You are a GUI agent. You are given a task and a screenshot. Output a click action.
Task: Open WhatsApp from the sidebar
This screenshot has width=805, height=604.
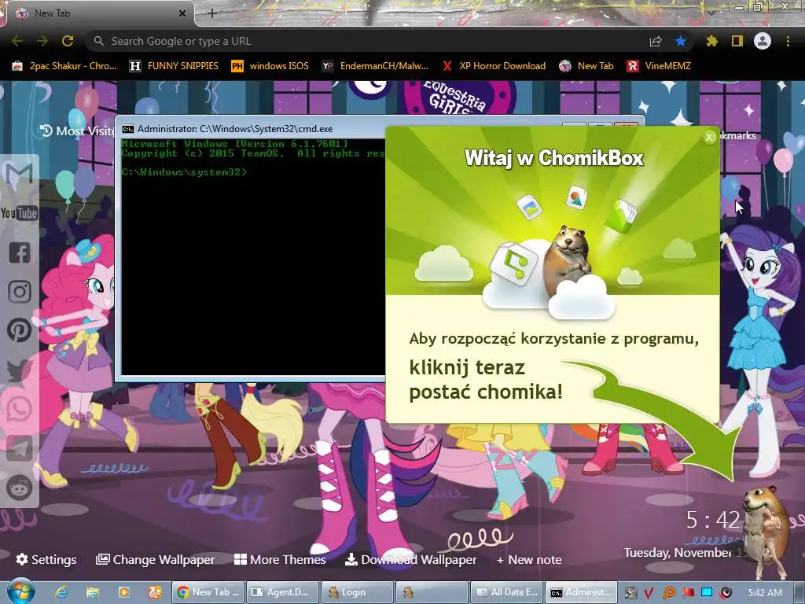pos(19,409)
